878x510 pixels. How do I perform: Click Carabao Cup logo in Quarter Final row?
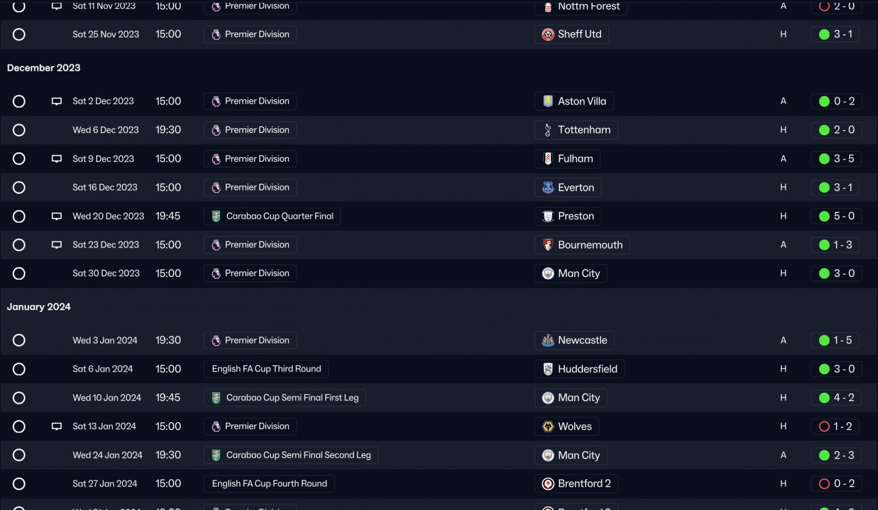coord(216,217)
